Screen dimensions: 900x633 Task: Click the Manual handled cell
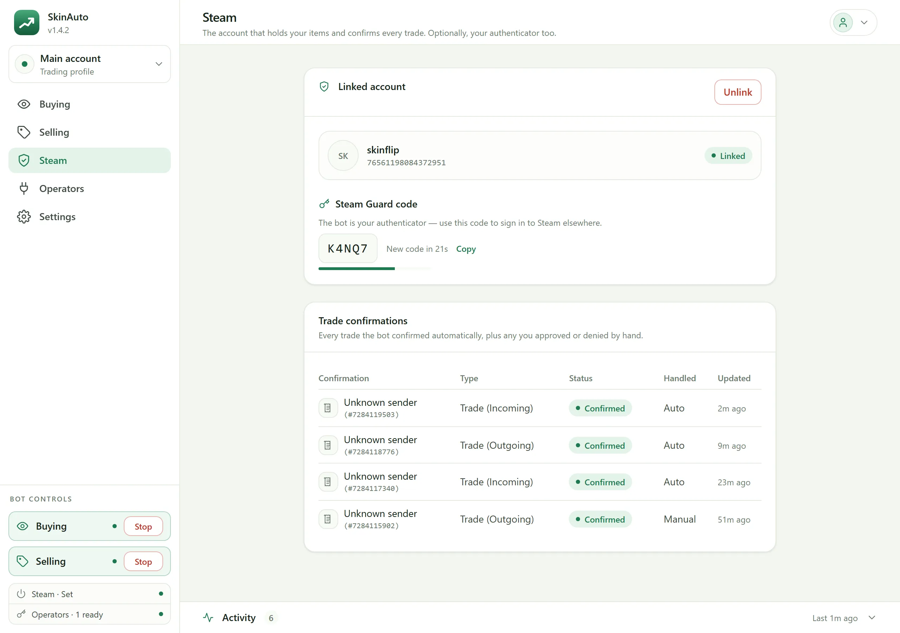[680, 519]
